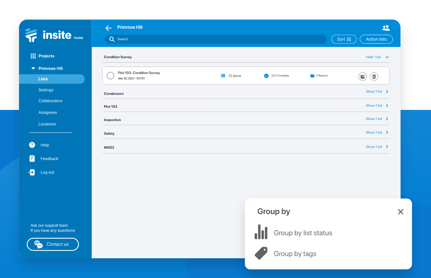Click the 2 Reports text
The width and height of the screenshot is (431, 278).
click(322, 76)
